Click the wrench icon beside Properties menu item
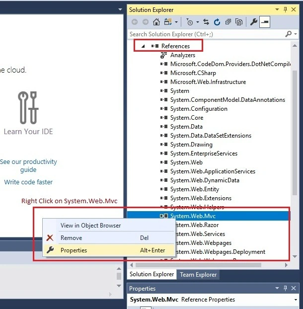Viewport: 303px width, 309px height. (x=50, y=250)
